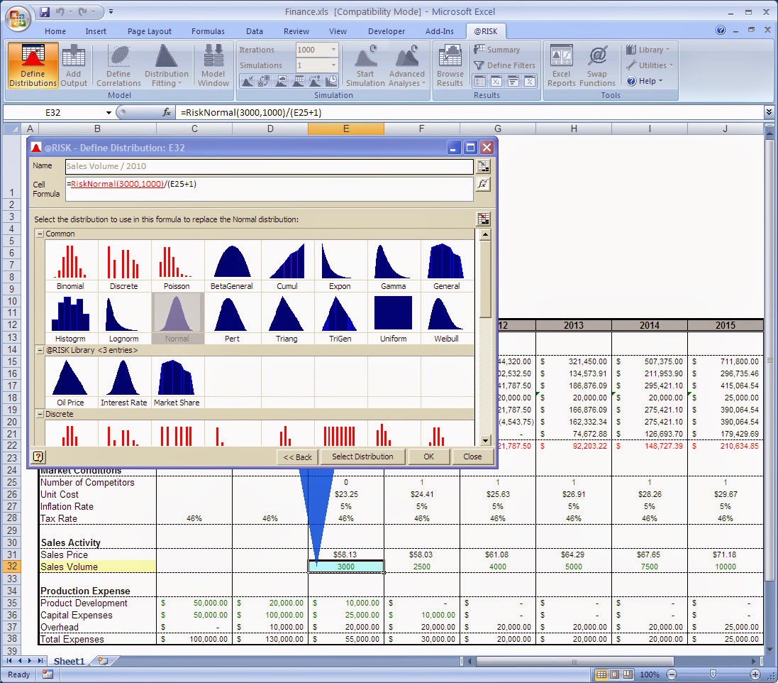Click the zoom slider at 100%
The image size is (778, 683).
[713, 674]
